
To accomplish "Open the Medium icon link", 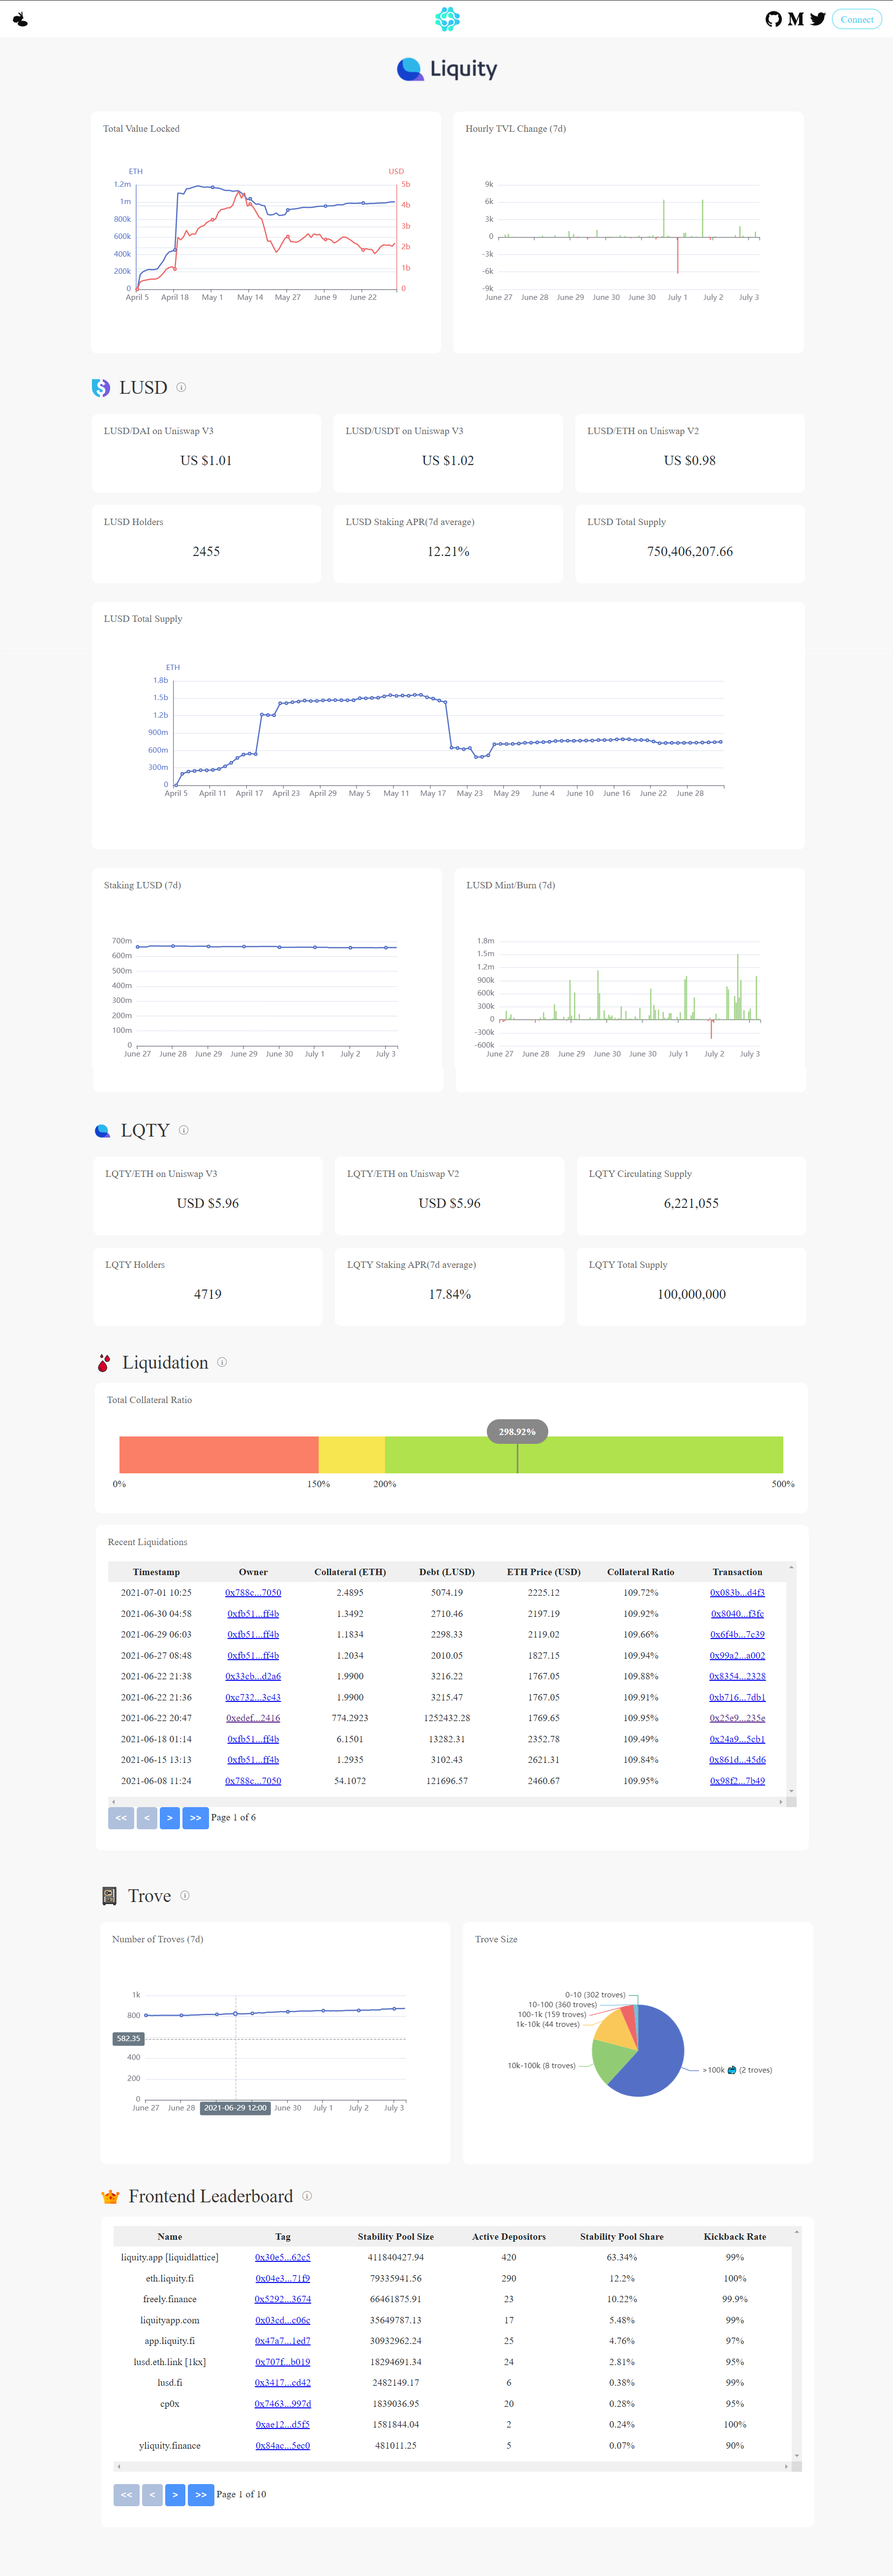I will click(795, 19).
